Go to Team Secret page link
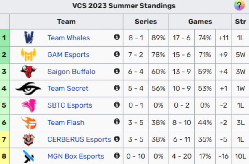The height and width of the screenshot is (164, 249). (68, 88)
